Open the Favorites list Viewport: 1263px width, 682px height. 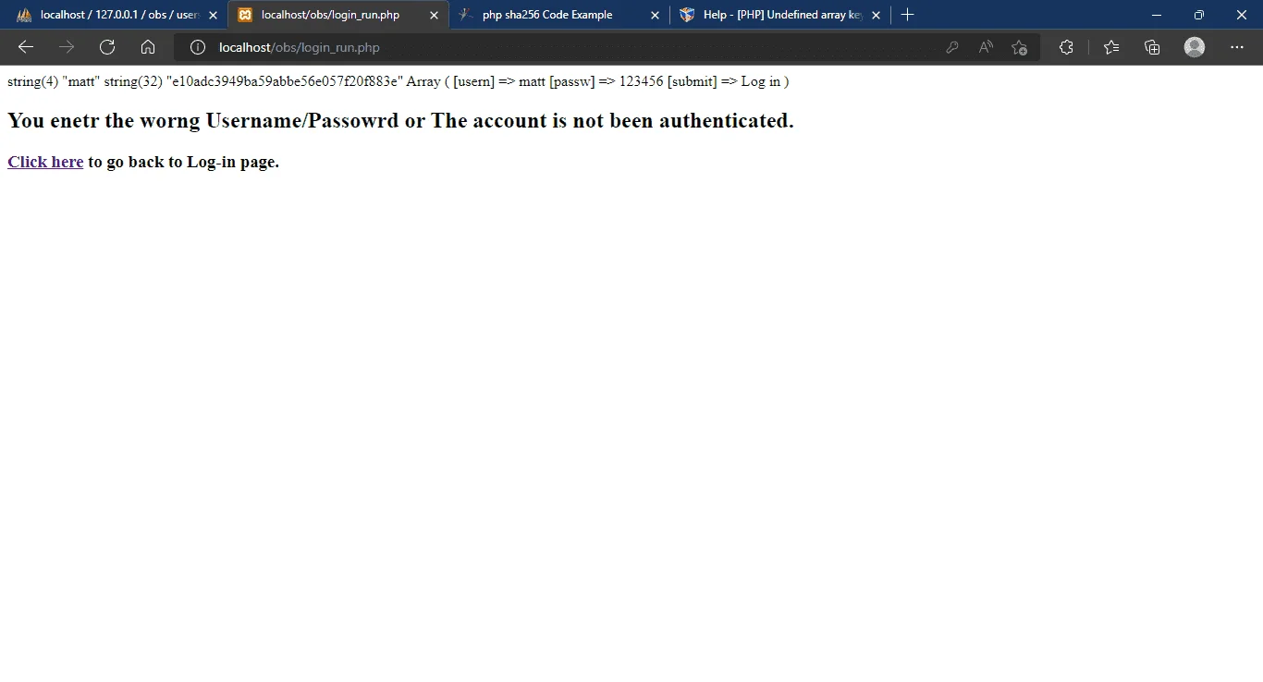tap(1111, 47)
